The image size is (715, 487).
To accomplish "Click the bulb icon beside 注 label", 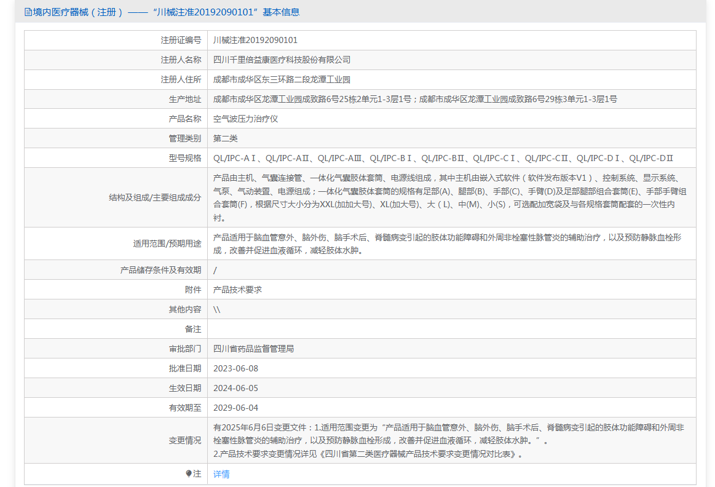I will (189, 473).
